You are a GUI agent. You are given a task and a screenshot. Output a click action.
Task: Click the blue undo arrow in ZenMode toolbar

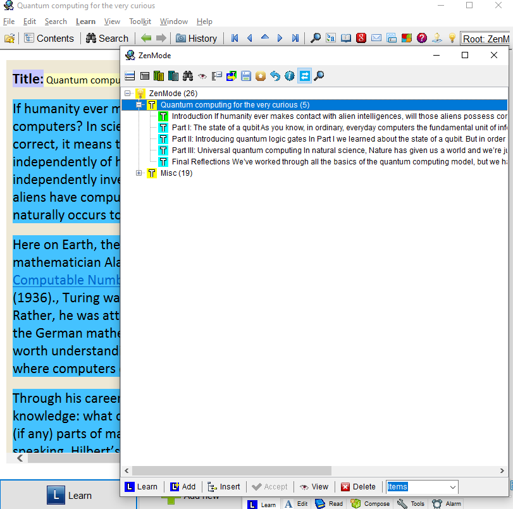275,76
